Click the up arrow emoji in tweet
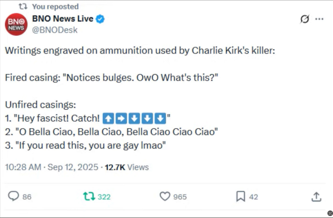 click(x=108, y=119)
